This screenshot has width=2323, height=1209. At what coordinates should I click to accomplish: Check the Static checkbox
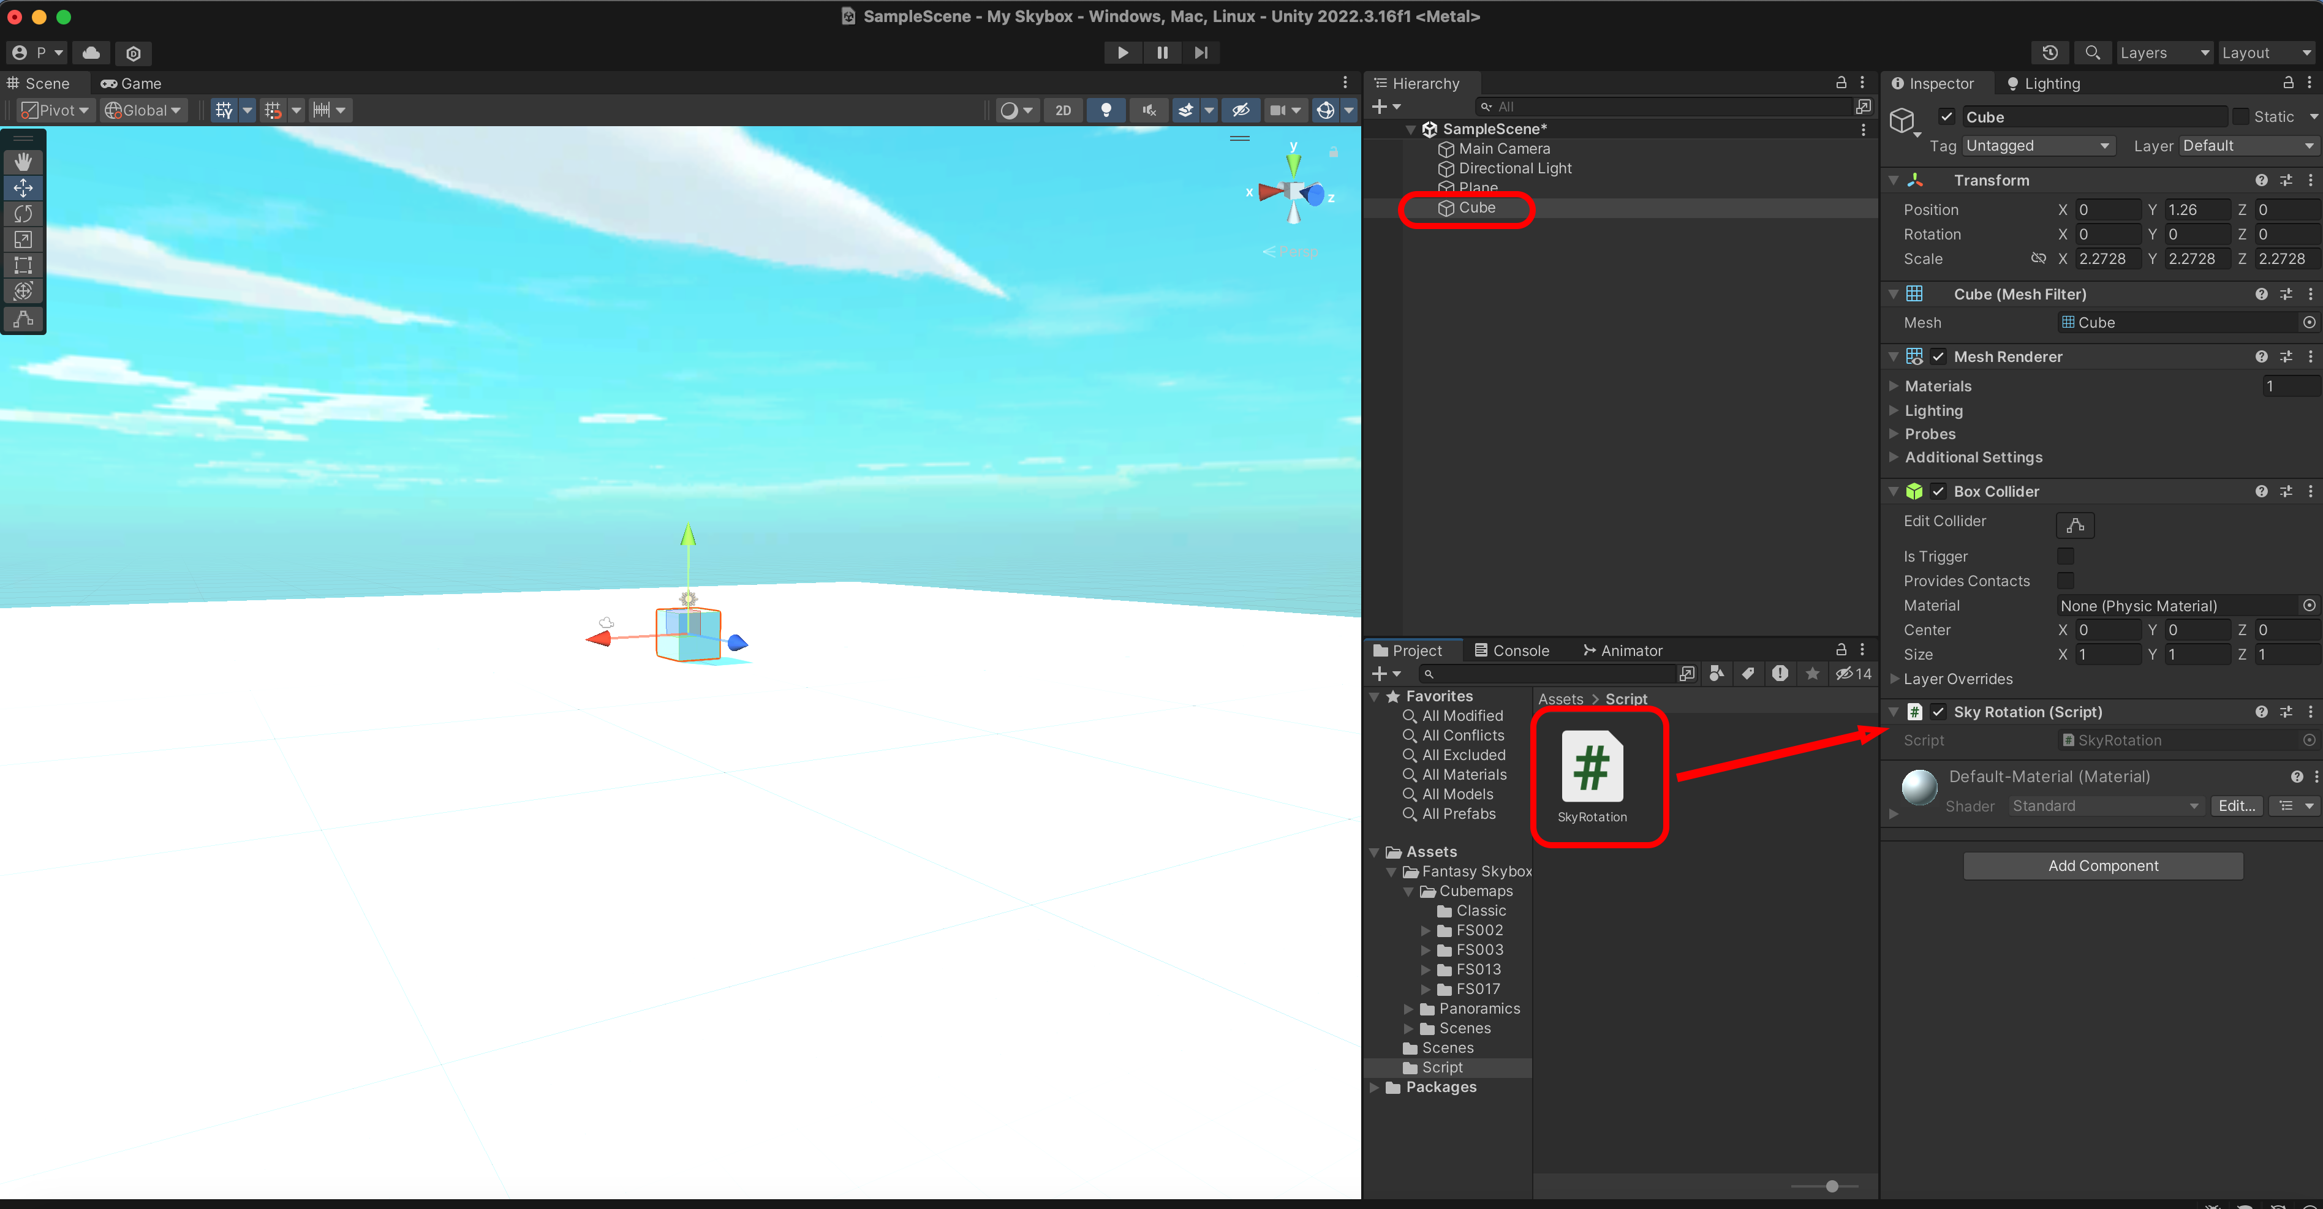2240,116
